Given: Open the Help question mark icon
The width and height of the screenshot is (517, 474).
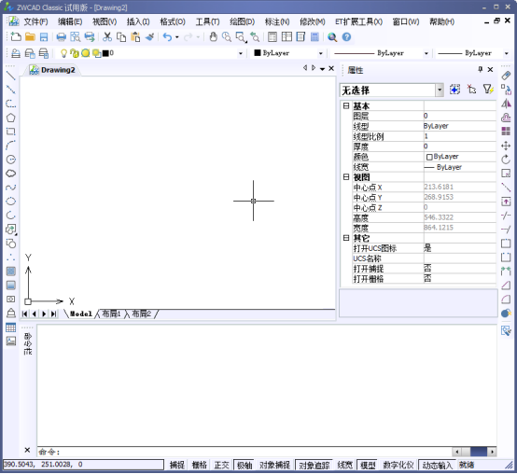Looking at the screenshot, I should [346, 37].
